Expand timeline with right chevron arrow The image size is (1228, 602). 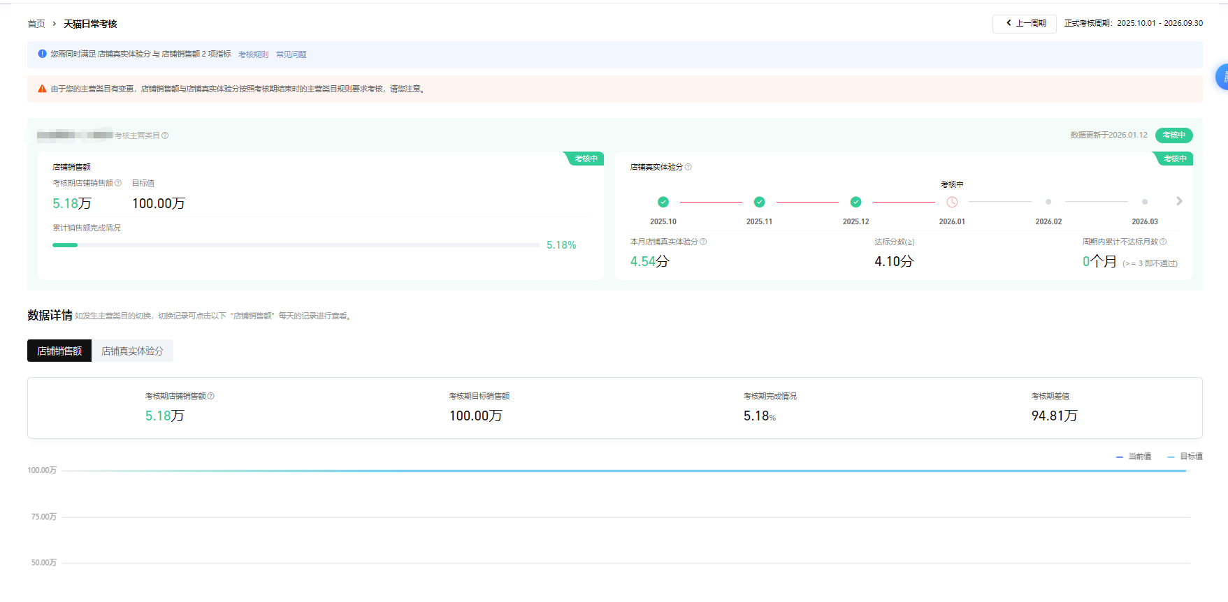tap(1179, 201)
